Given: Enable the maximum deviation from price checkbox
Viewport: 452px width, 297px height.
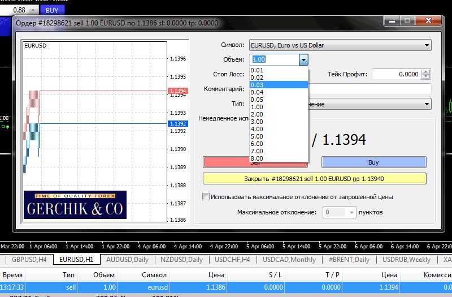Looking at the screenshot, I should pos(206,197).
